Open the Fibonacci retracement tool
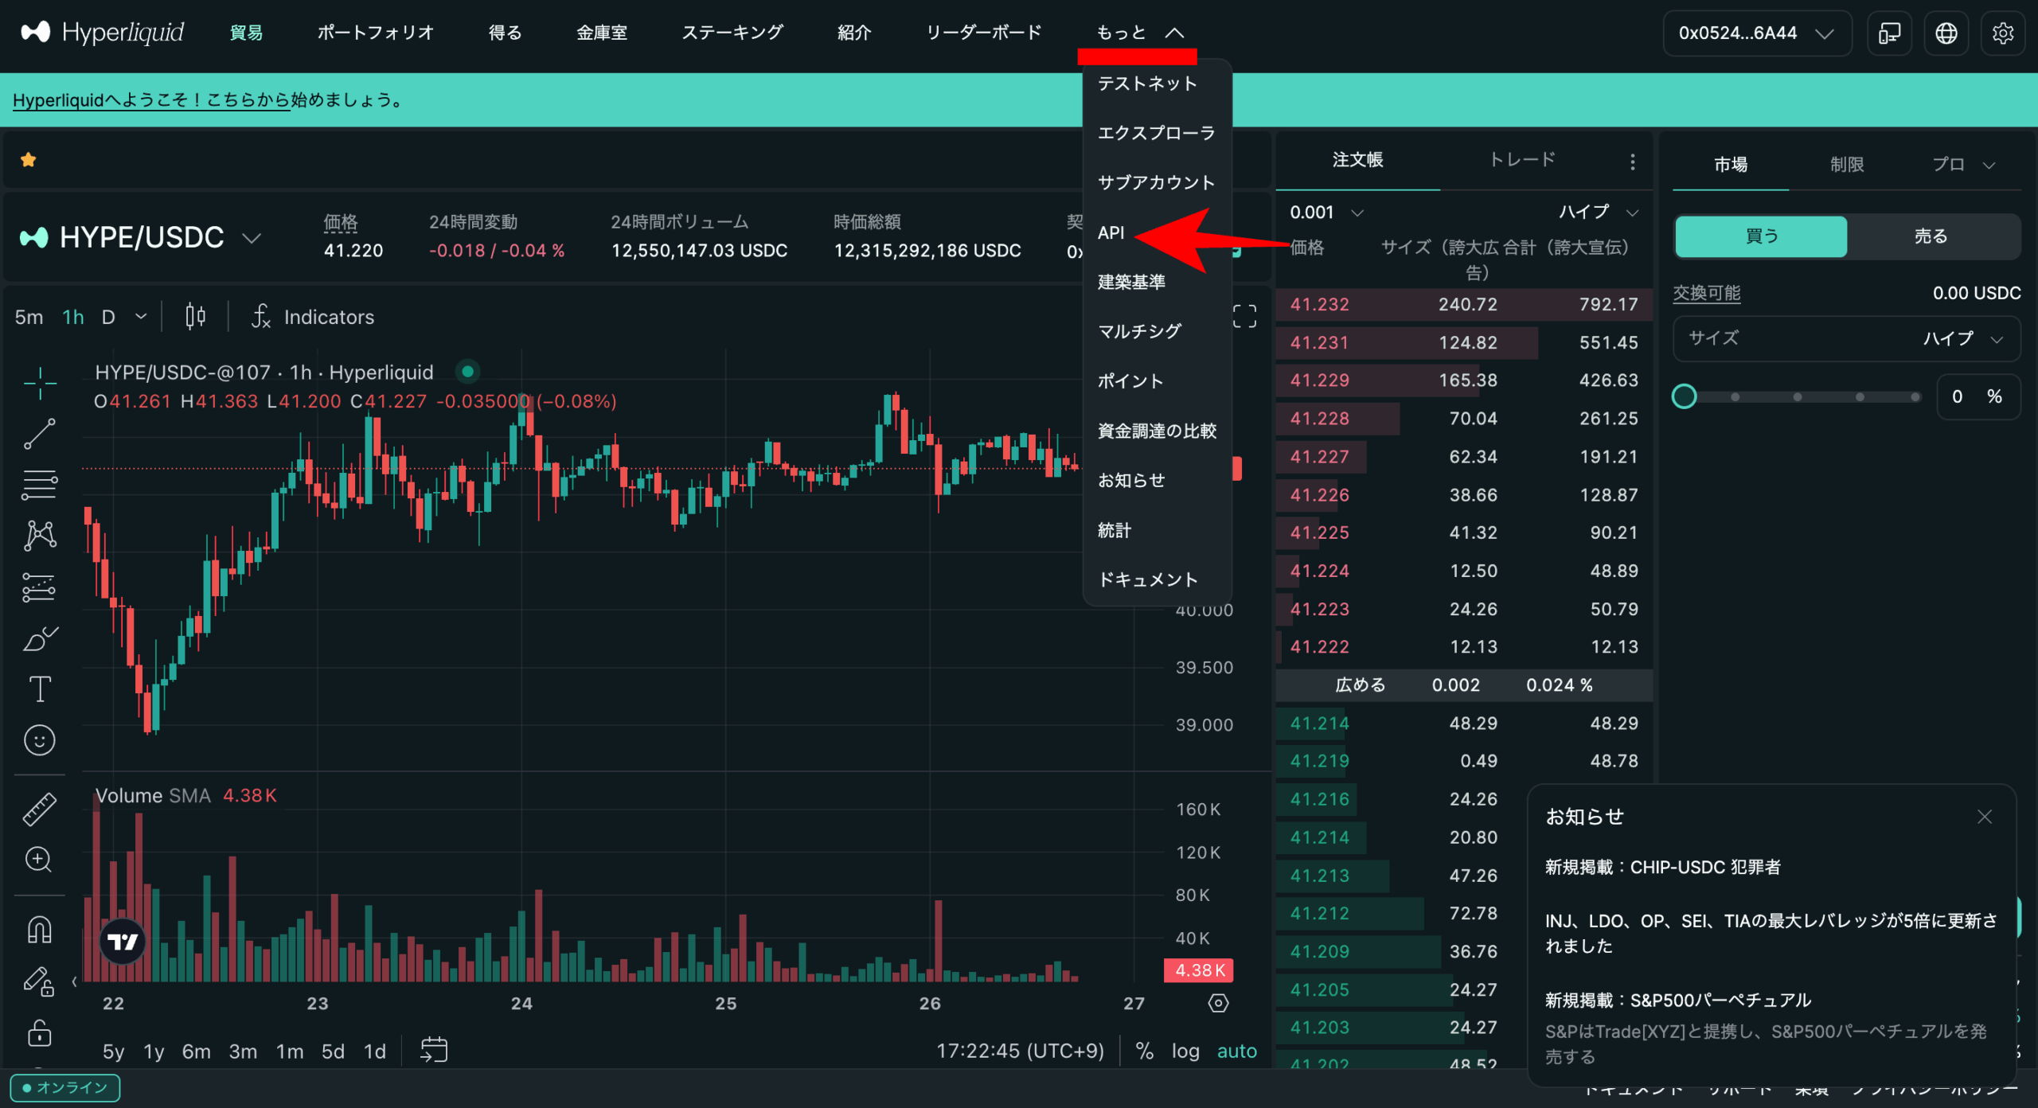This screenshot has width=2038, height=1108. (x=39, y=485)
